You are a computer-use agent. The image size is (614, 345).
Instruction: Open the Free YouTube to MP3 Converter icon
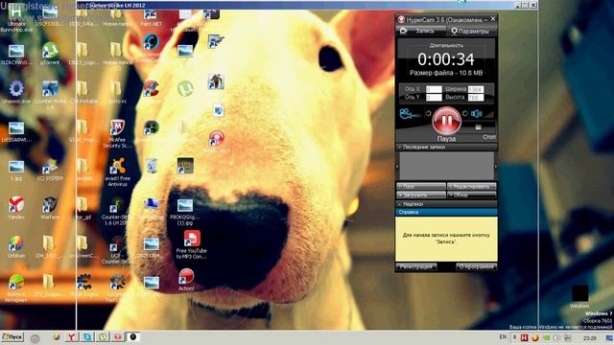click(x=192, y=244)
